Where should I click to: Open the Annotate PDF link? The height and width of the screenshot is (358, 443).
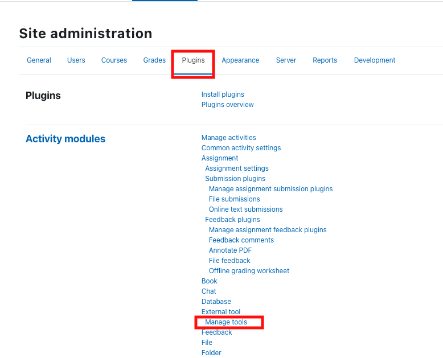coord(230,250)
